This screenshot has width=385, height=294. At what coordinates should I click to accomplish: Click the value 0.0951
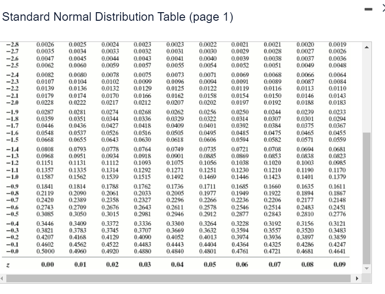click(x=78, y=156)
